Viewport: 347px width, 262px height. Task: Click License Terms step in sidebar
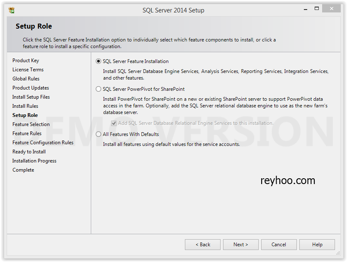[x=28, y=70]
